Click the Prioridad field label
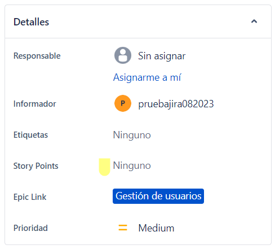Viewport: 275px width, 249px height. click(30, 228)
